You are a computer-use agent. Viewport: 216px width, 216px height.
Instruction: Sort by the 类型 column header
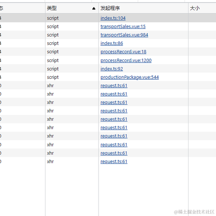(72, 8)
